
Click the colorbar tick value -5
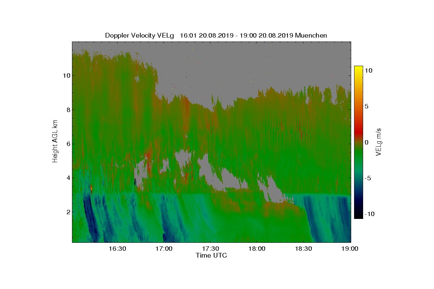(368, 178)
